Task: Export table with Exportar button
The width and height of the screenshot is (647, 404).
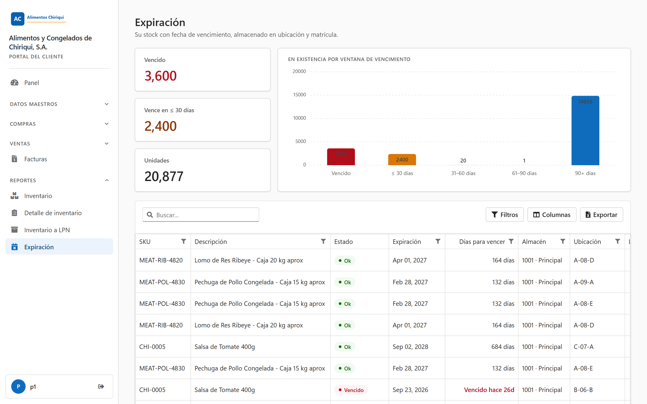Action: [x=601, y=215]
